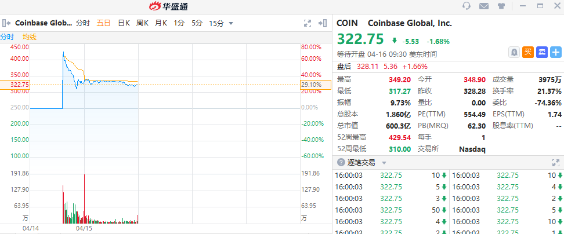Open the 逐笔交易 dropdown arrow
564x234 pixels.
pyautogui.click(x=384, y=163)
